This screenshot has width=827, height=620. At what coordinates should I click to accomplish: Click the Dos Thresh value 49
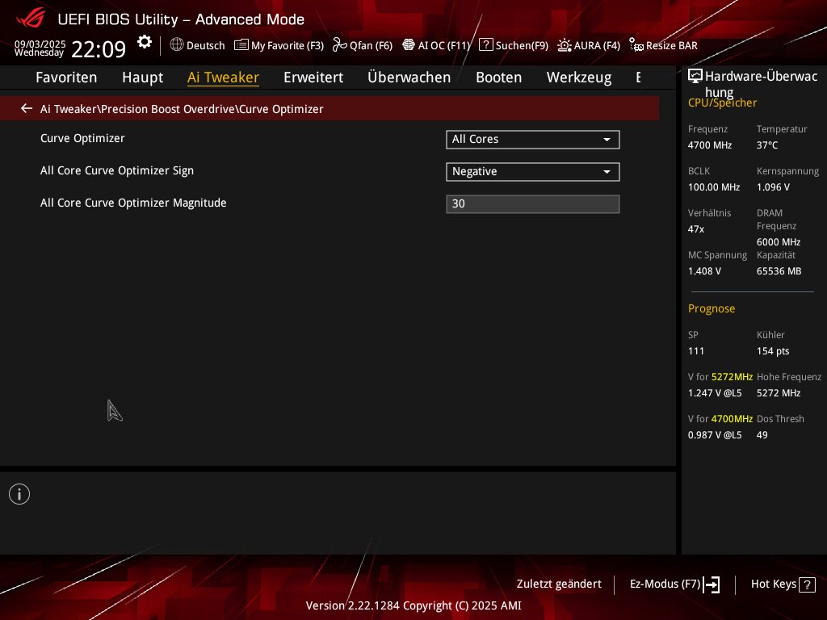762,435
